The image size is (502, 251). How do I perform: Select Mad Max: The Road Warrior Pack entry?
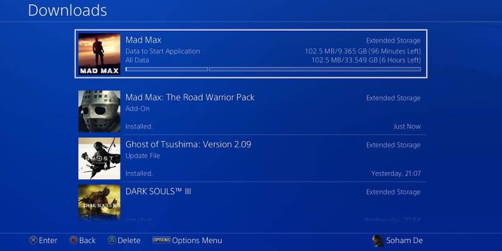click(x=252, y=111)
